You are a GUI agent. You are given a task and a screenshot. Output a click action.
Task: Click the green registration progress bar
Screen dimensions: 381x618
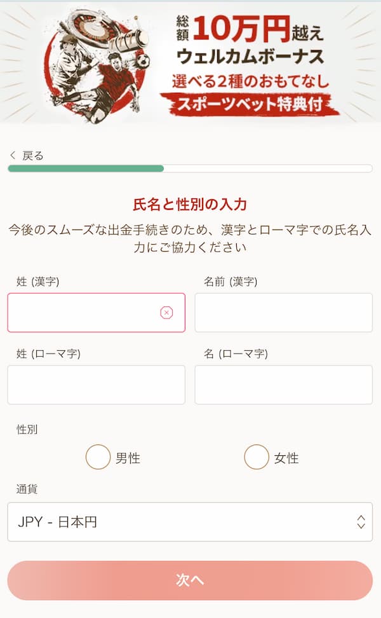click(x=86, y=168)
